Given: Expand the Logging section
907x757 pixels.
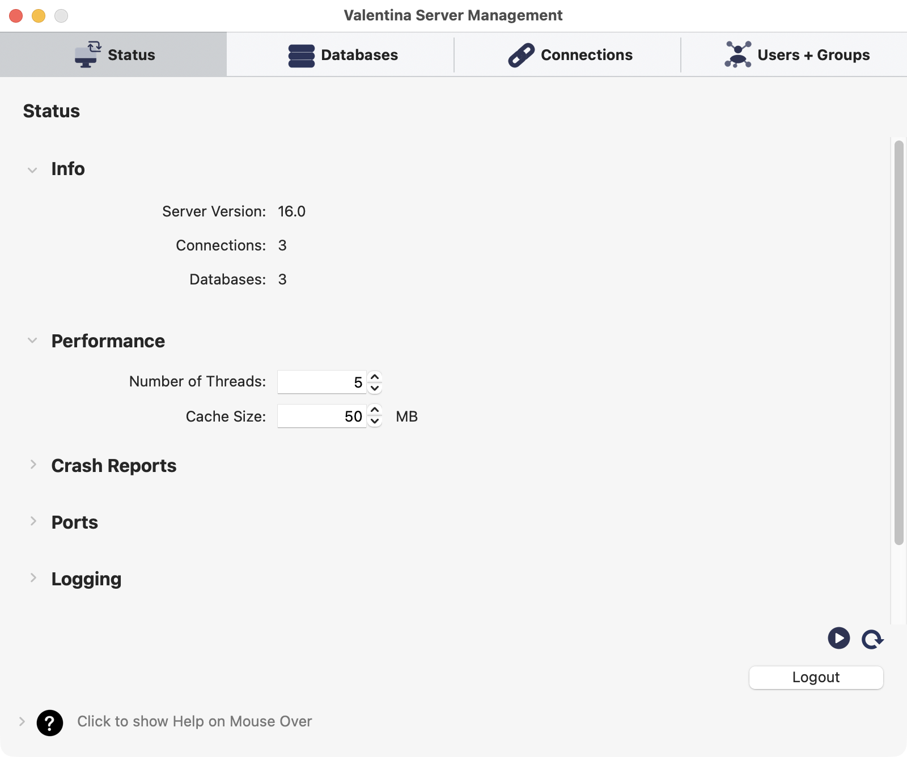Looking at the screenshot, I should point(33,578).
